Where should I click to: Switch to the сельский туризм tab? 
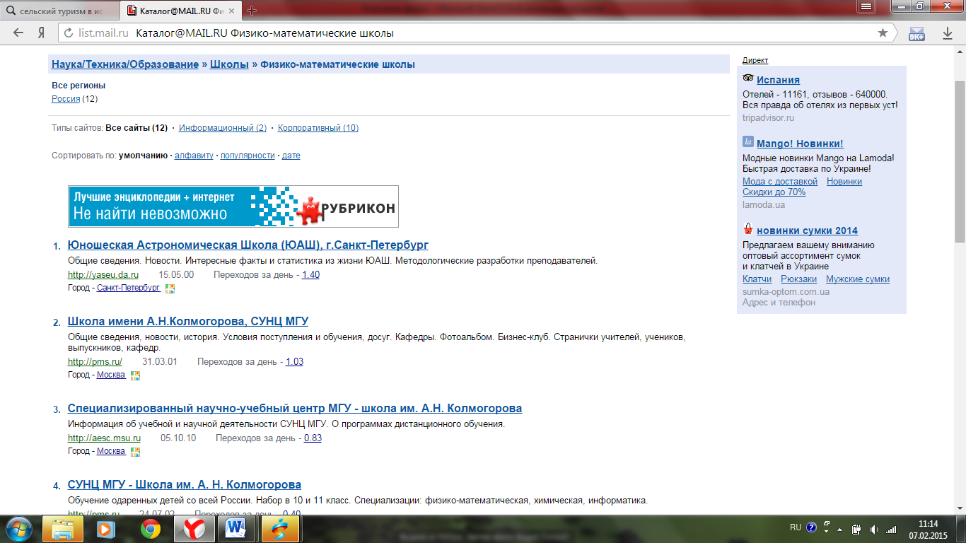coord(59,11)
